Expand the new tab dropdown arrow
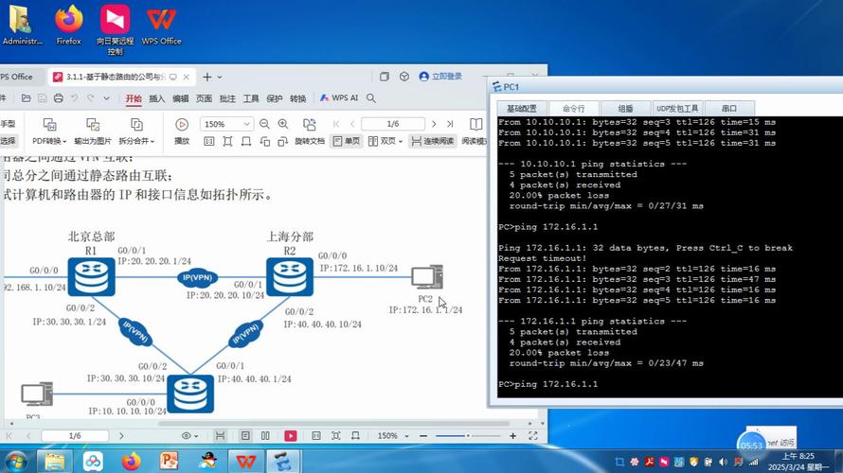 (220, 78)
